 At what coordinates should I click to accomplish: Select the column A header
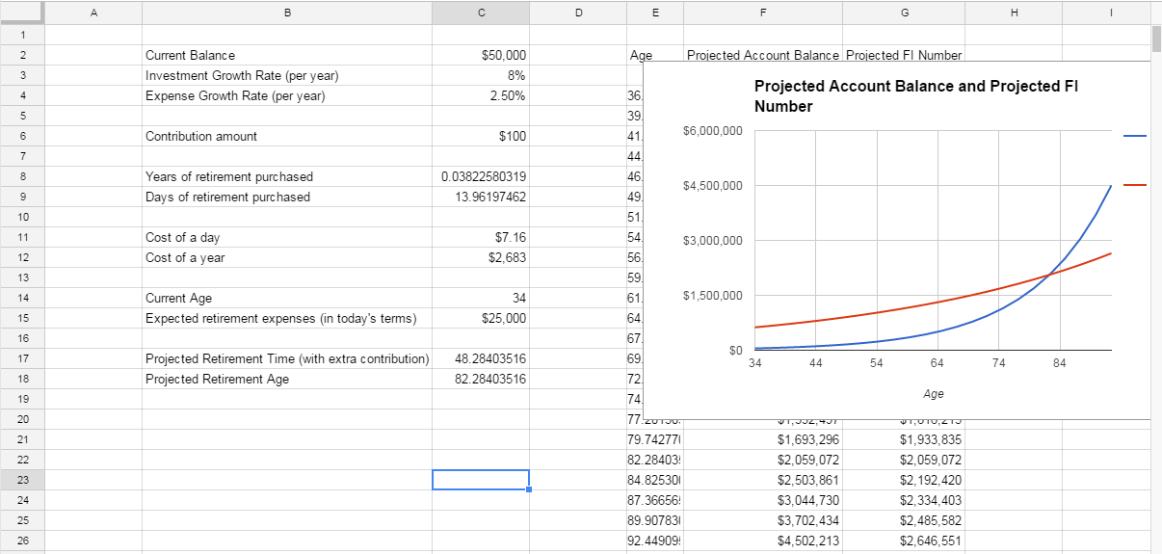pyautogui.click(x=93, y=13)
